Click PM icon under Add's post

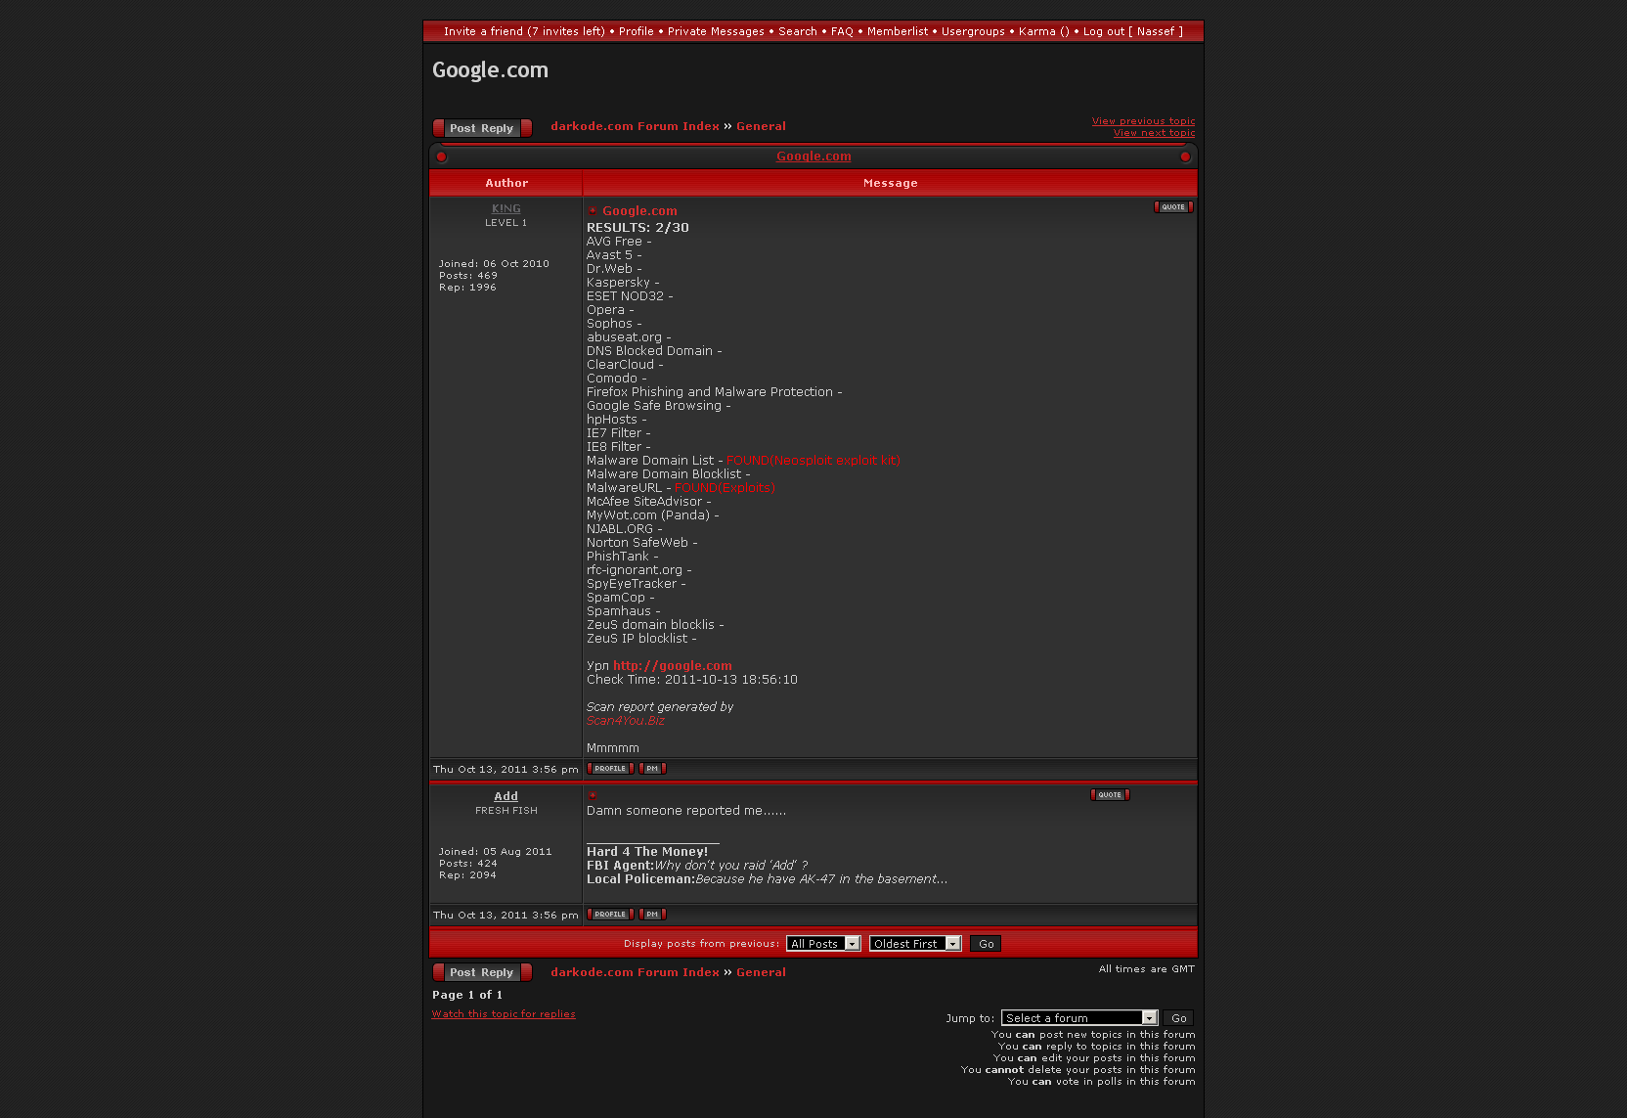click(652, 915)
